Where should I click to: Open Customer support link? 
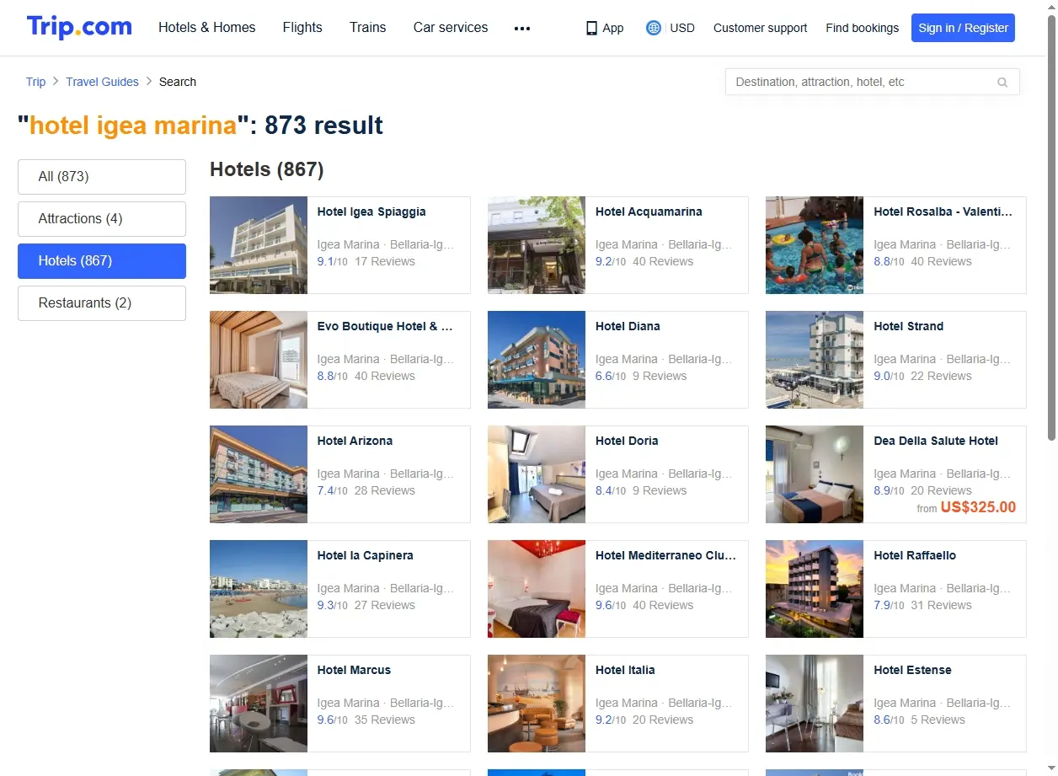click(x=760, y=28)
